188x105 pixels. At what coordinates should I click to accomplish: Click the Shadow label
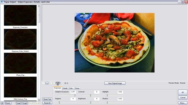click(x=105, y=99)
